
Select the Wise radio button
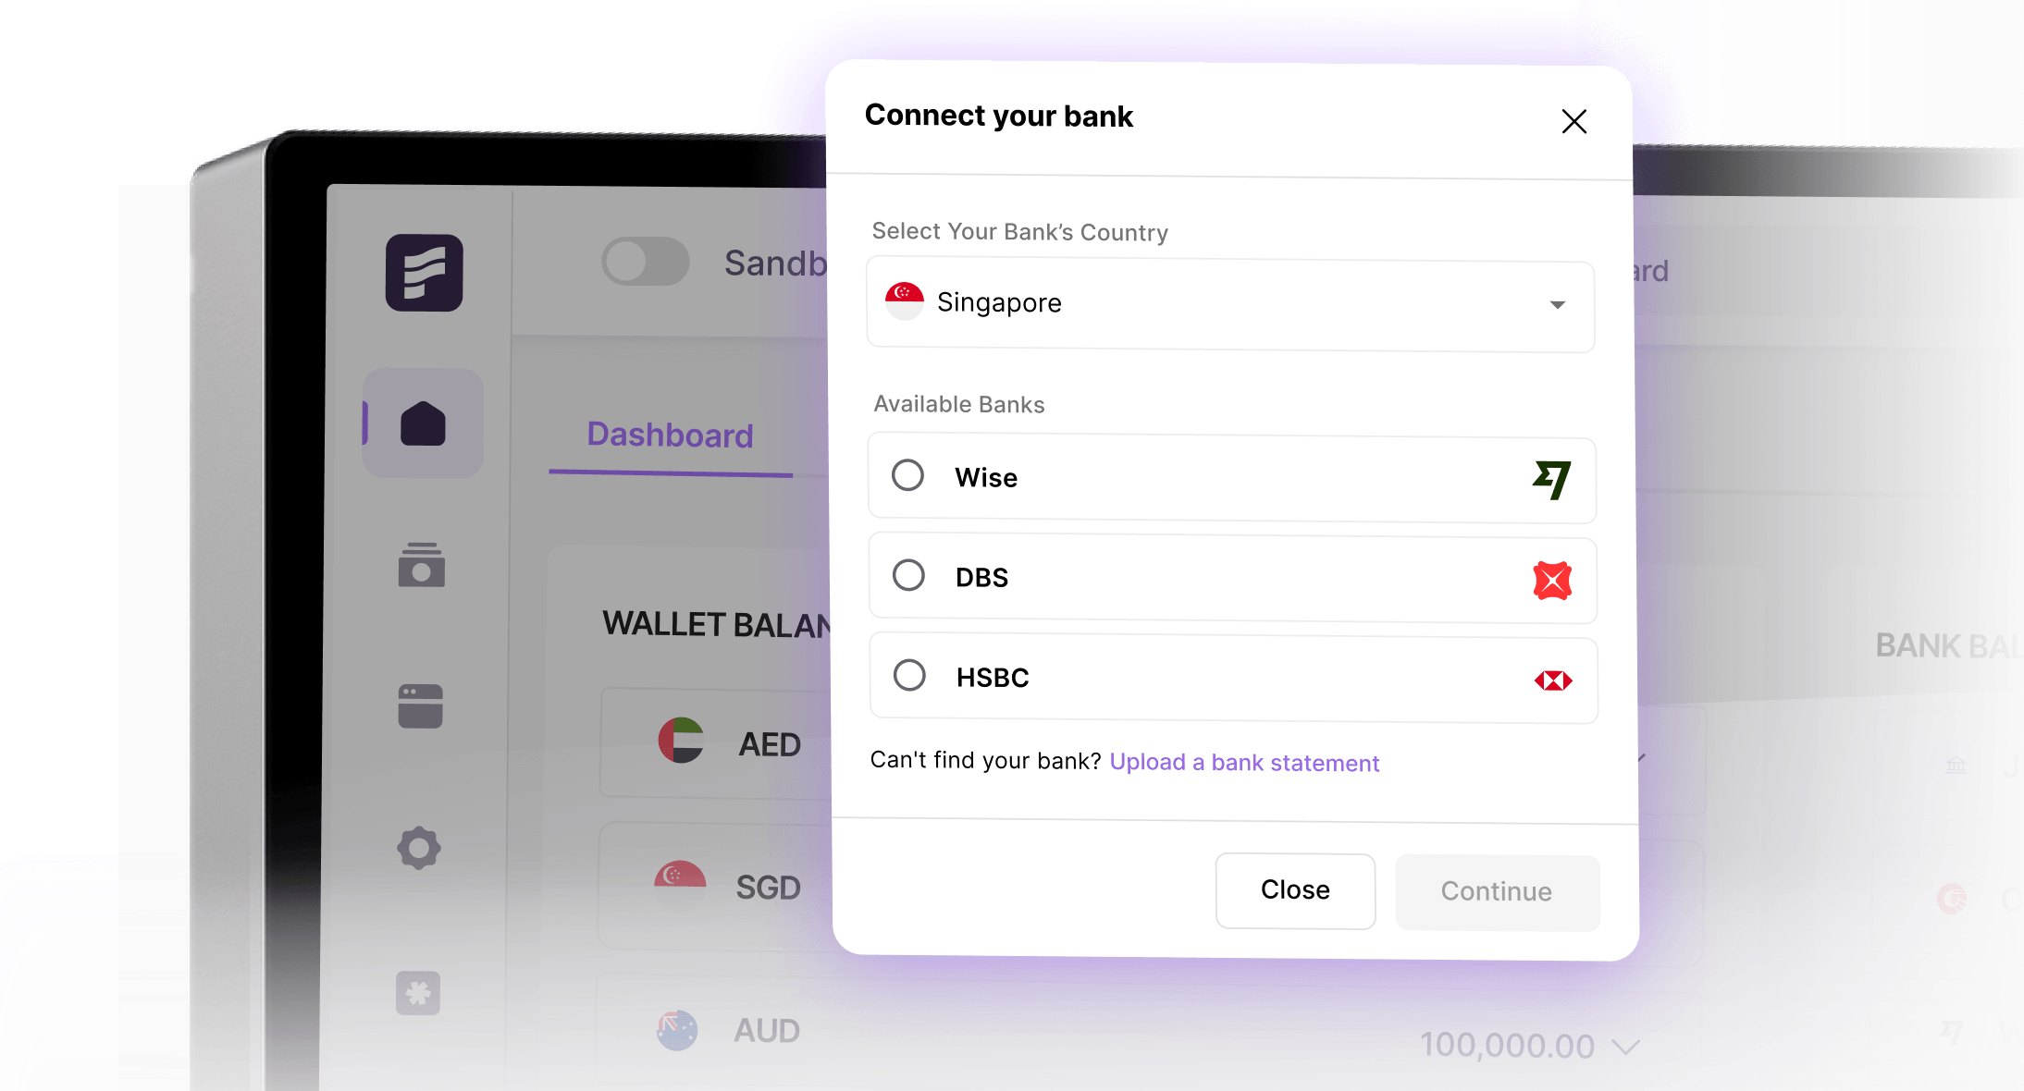(907, 475)
